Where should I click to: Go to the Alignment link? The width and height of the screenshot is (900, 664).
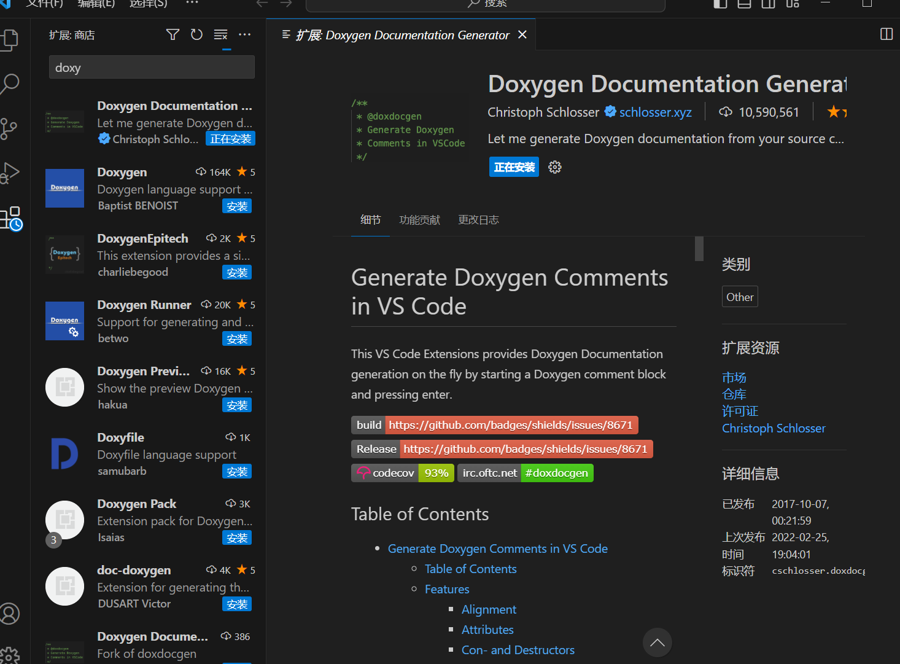coord(489,609)
